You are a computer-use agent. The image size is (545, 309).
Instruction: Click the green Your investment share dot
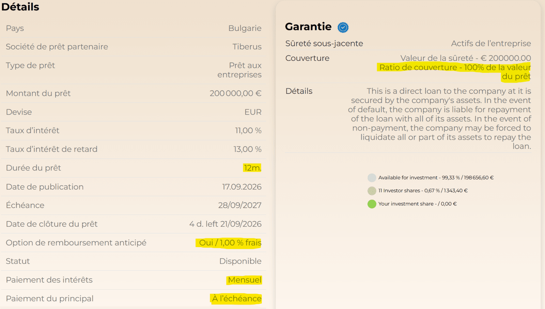(x=372, y=204)
